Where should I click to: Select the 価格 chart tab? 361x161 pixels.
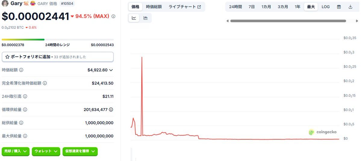[135, 7]
